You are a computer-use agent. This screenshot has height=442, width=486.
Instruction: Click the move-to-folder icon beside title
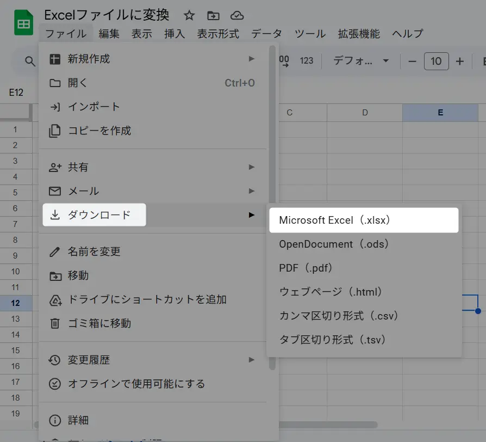pos(213,15)
